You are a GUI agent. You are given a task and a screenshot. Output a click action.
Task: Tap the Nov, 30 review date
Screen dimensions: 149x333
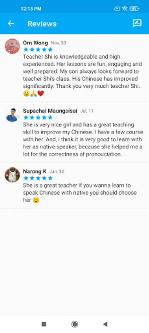[58, 43]
